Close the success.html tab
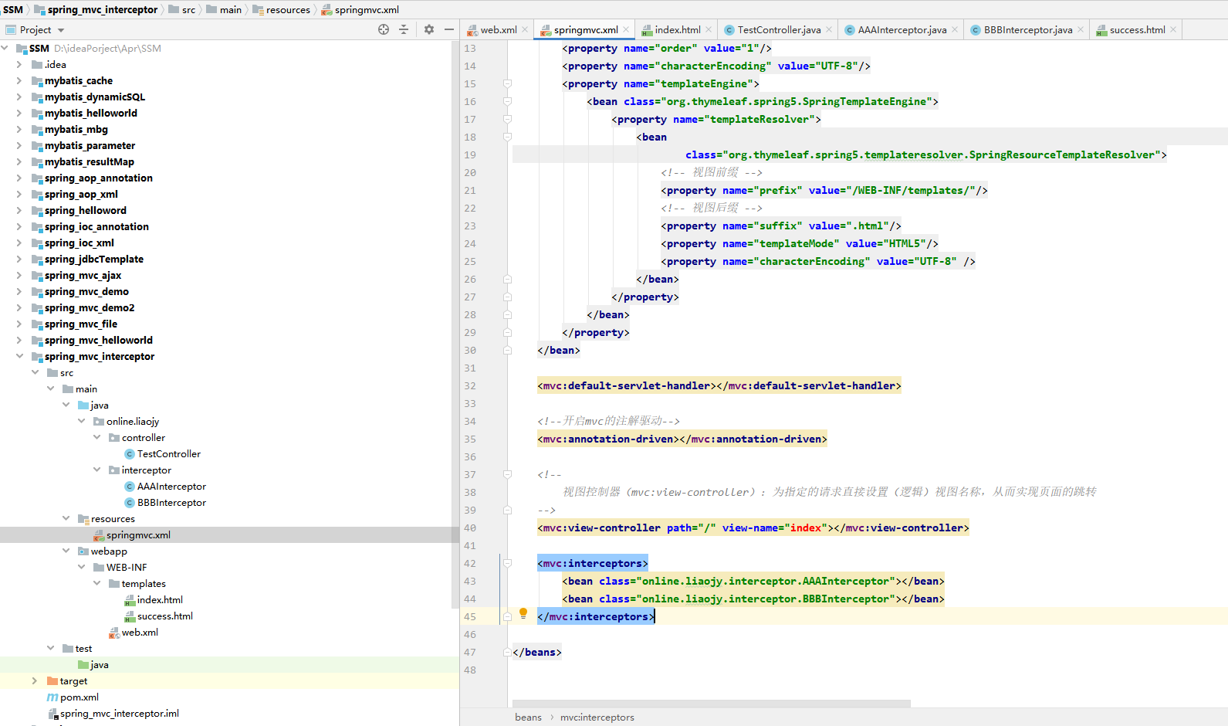This screenshot has width=1228, height=726. (x=1173, y=30)
